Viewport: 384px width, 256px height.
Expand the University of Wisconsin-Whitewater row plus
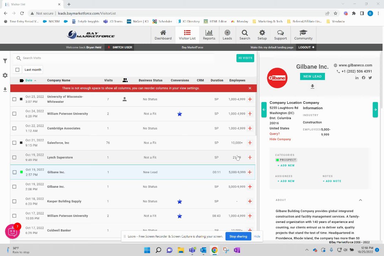[x=250, y=99]
